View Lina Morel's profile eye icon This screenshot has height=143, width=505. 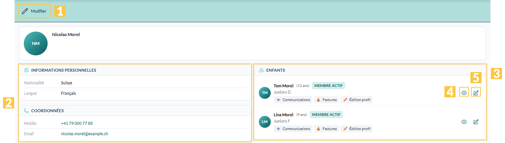click(464, 122)
